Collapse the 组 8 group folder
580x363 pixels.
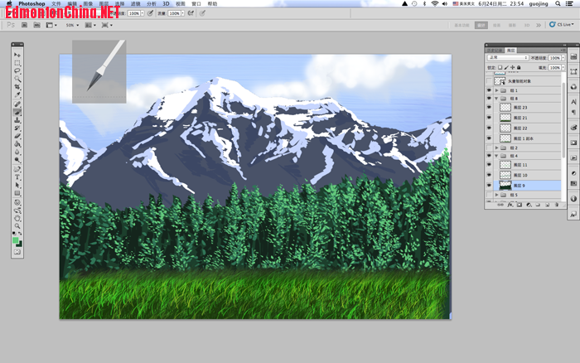pyautogui.click(x=496, y=99)
